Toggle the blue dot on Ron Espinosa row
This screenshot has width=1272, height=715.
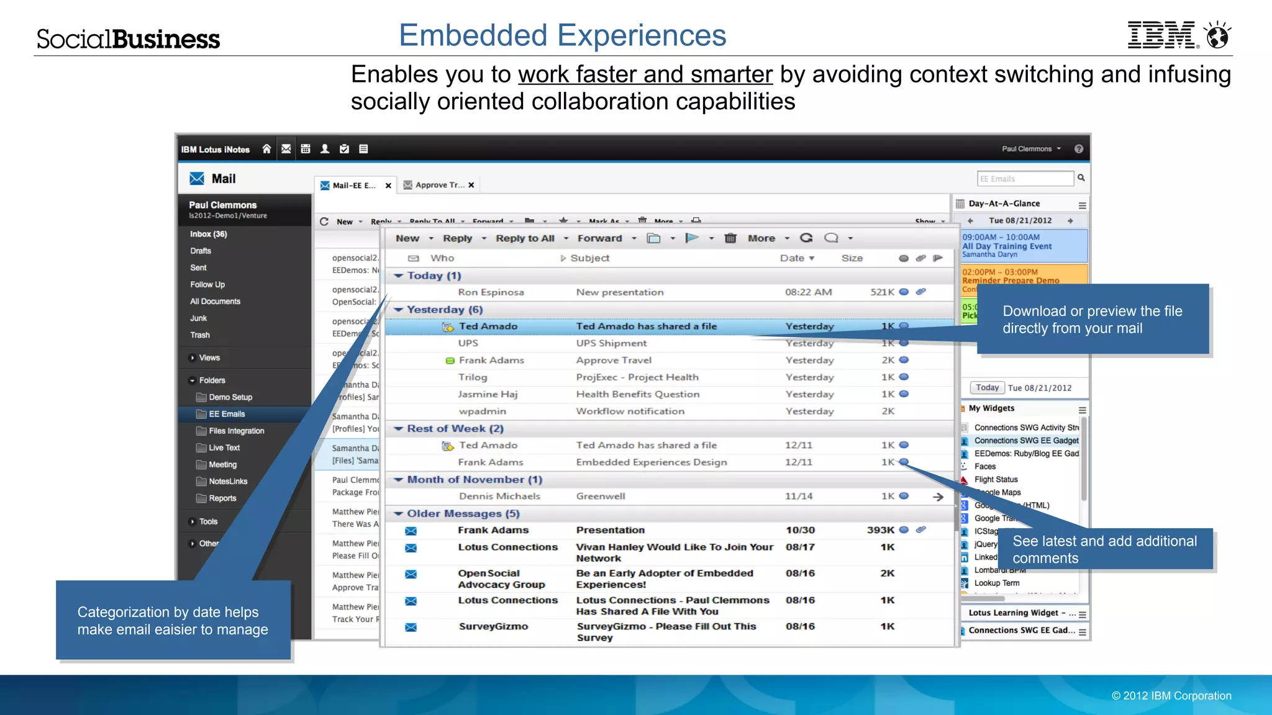click(x=904, y=292)
